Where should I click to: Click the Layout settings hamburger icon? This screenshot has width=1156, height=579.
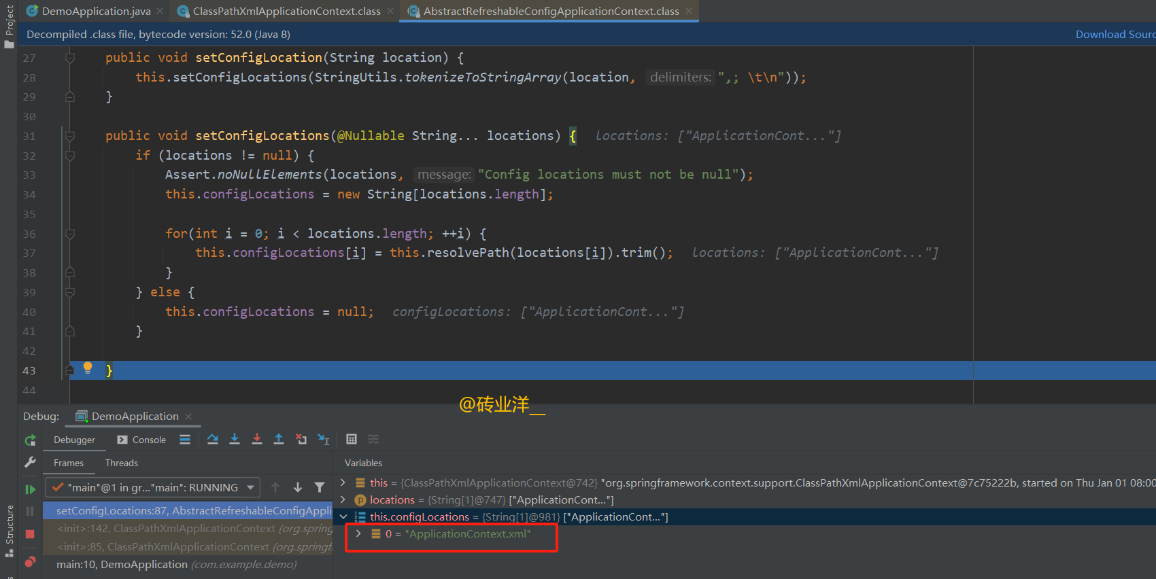click(x=185, y=439)
